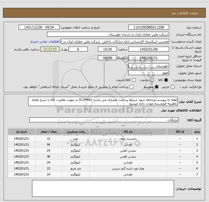Viewport: 209px width, 202px height.
Task: Click the response deadline time 10:30
Action: coord(107,49)
